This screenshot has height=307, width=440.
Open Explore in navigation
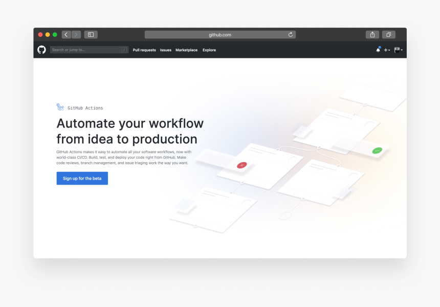click(209, 50)
